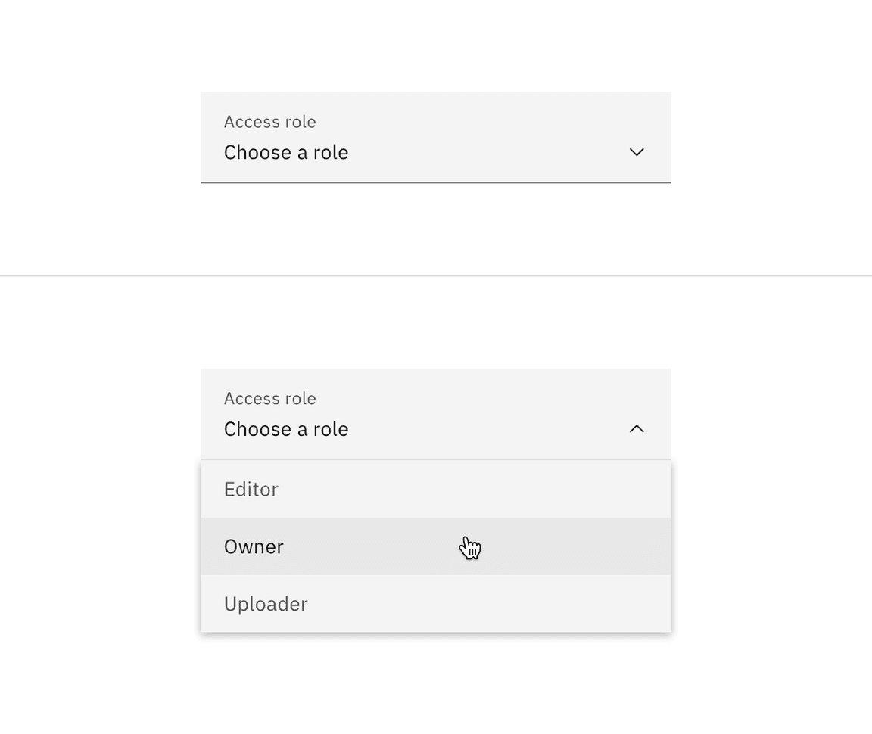Click the chevron-up icon of the open dropdown

click(x=637, y=429)
